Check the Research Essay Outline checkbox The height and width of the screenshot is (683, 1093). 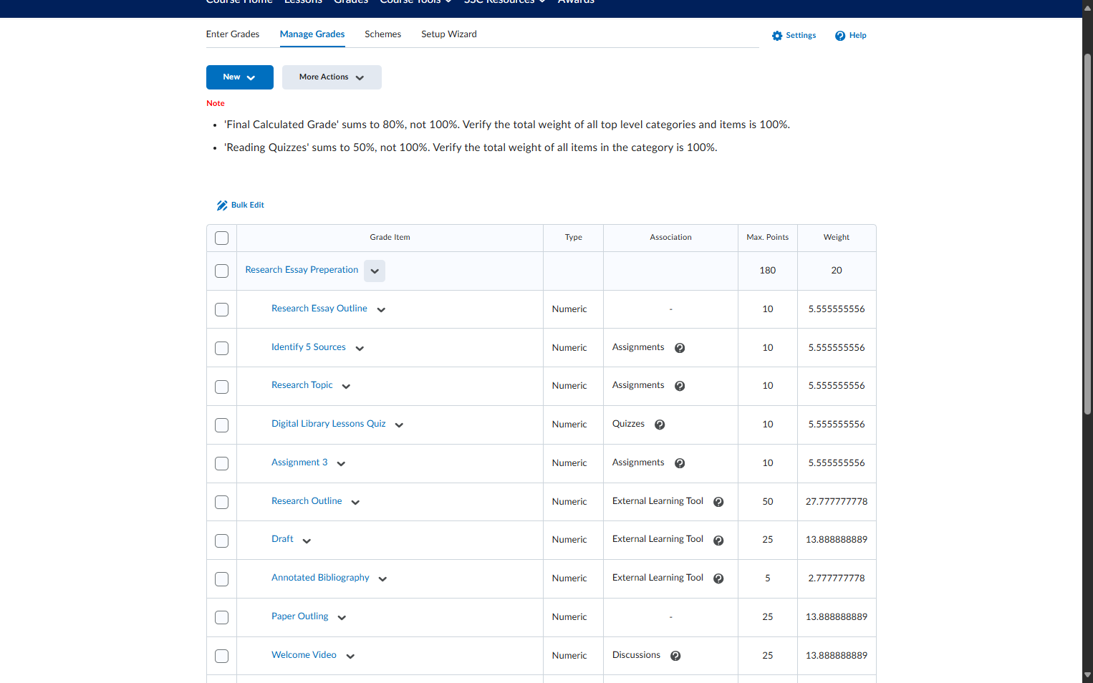[x=222, y=310]
